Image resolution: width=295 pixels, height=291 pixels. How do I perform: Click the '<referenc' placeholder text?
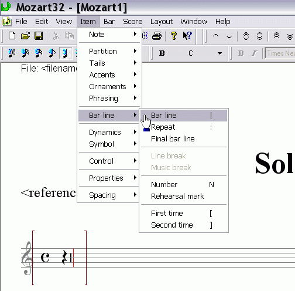click(49, 193)
